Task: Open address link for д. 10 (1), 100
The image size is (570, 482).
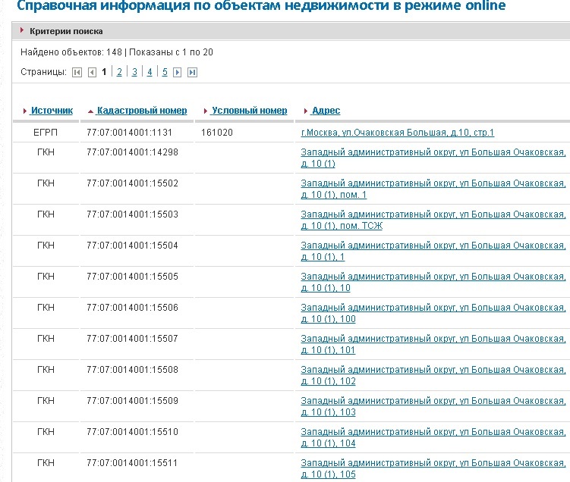Action: [433, 314]
